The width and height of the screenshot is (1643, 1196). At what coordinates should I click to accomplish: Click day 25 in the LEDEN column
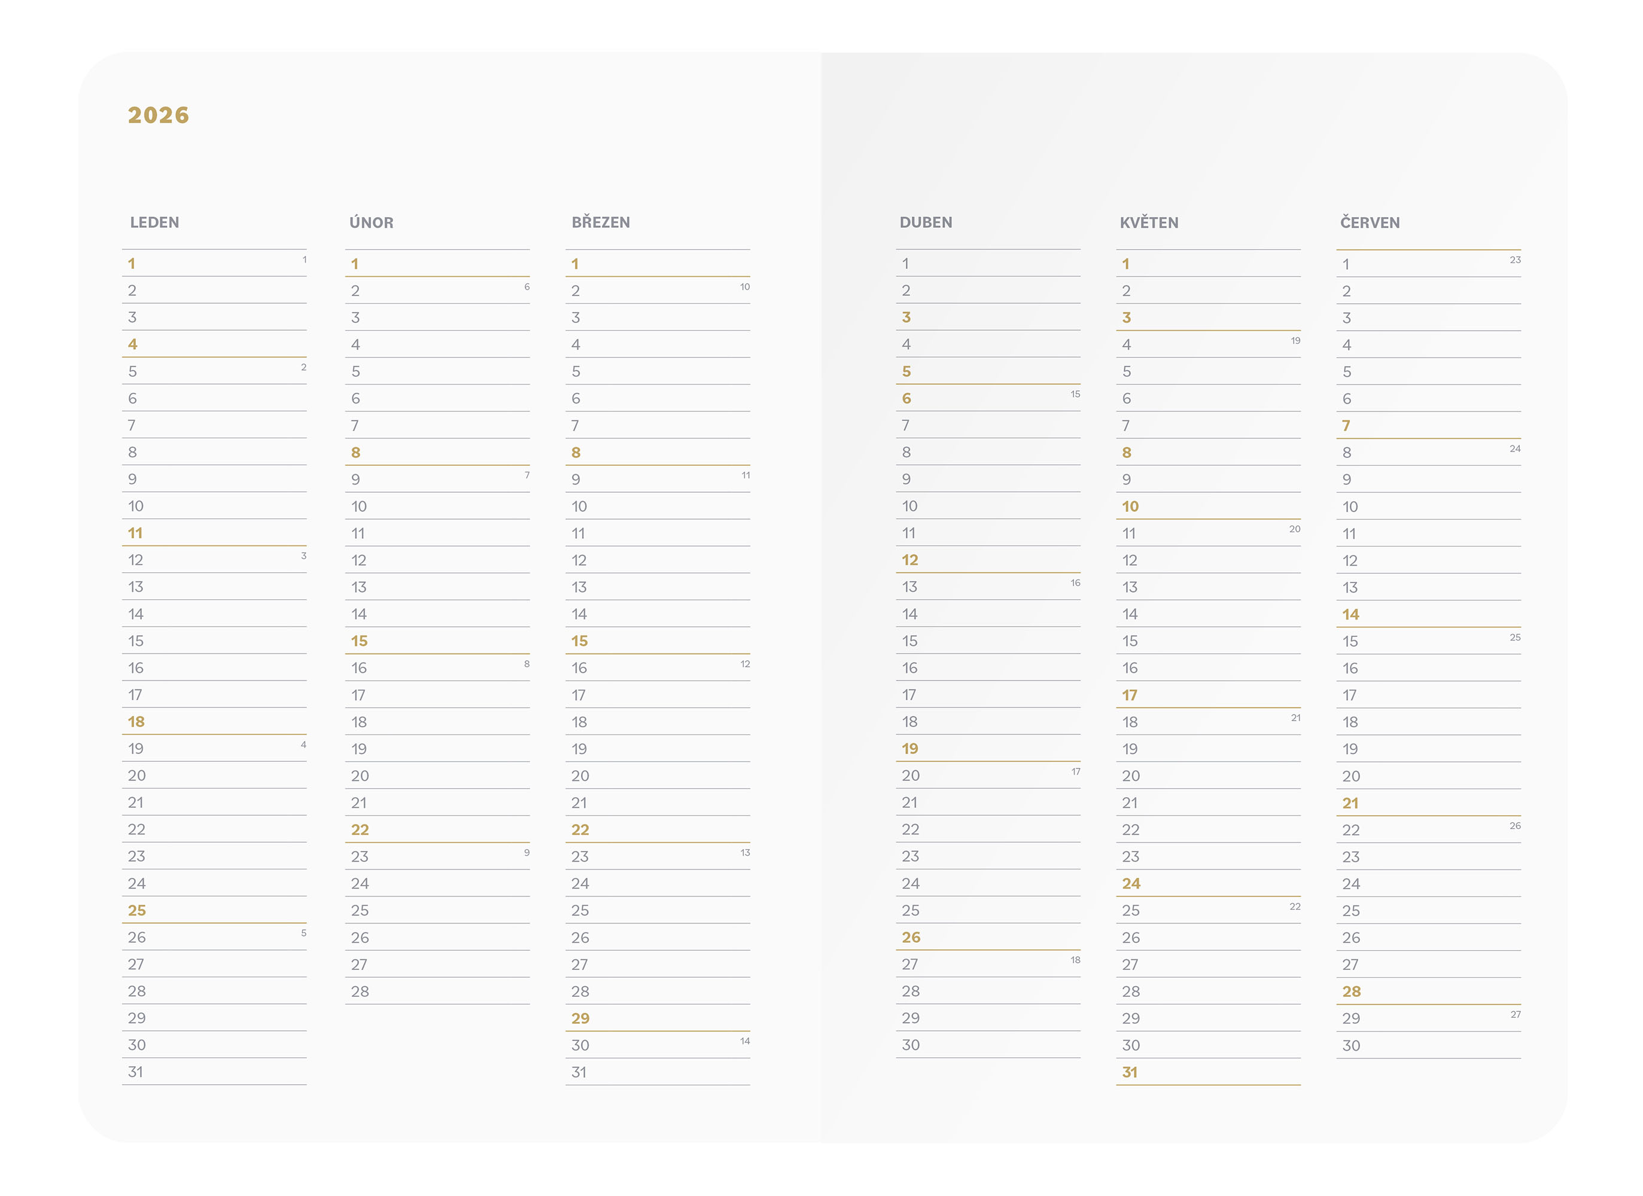(x=137, y=910)
